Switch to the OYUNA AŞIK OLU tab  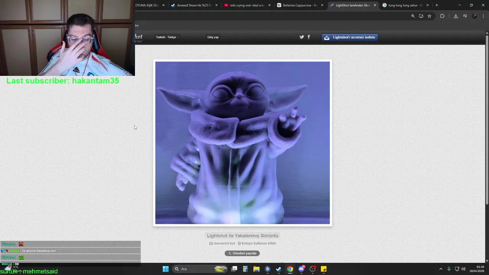tap(147, 5)
